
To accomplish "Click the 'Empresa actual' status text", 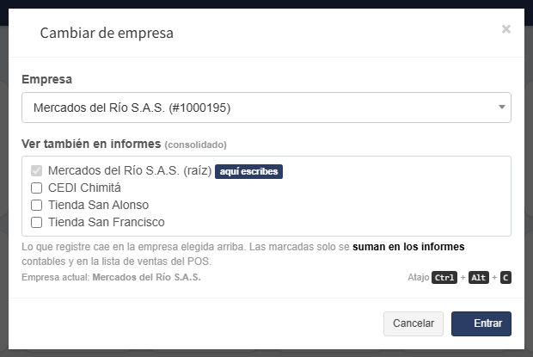I will point(111,278).
